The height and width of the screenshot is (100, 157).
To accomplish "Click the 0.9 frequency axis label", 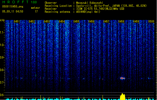I will (x=2, y=57).
